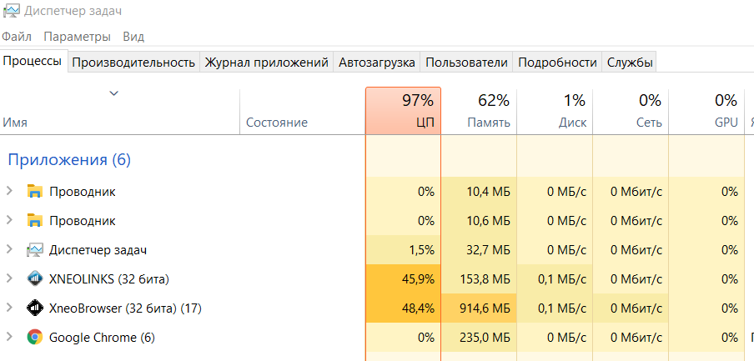The height and width of the screenshot is (361, 754).
Task: Sort by the Память 62% column header
Action: point(479,111)
